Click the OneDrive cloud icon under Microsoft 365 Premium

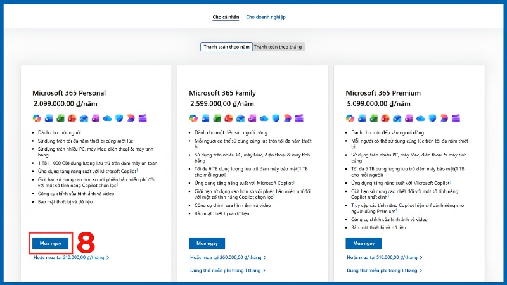click(x=420, y=118)
